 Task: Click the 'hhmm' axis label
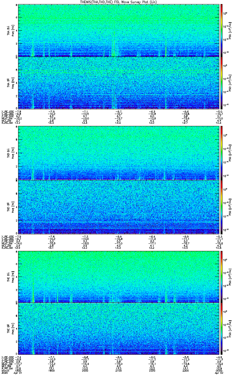(5, 371)
